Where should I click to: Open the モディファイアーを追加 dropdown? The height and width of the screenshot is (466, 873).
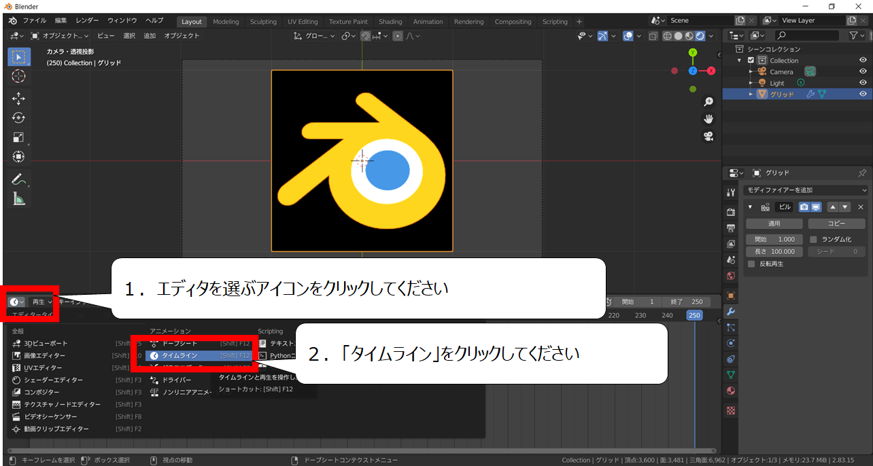[x=806, y=190]
